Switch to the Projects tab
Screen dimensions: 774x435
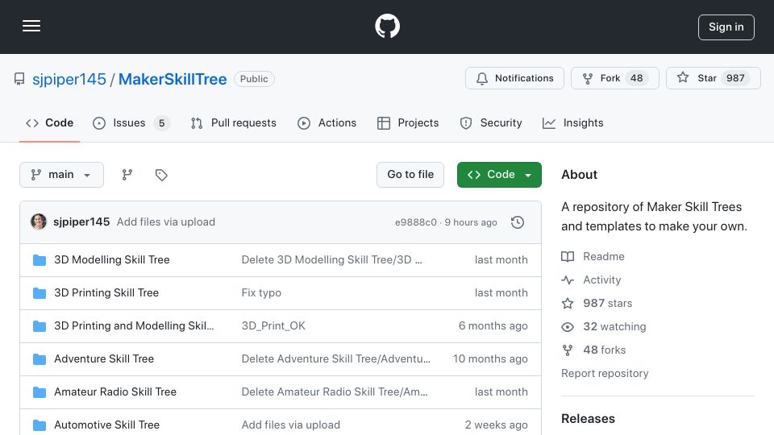coord(408,122)
